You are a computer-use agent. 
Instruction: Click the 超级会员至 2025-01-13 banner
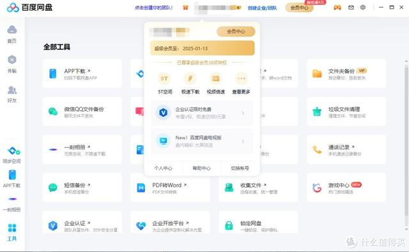click(x=202, y=48)
